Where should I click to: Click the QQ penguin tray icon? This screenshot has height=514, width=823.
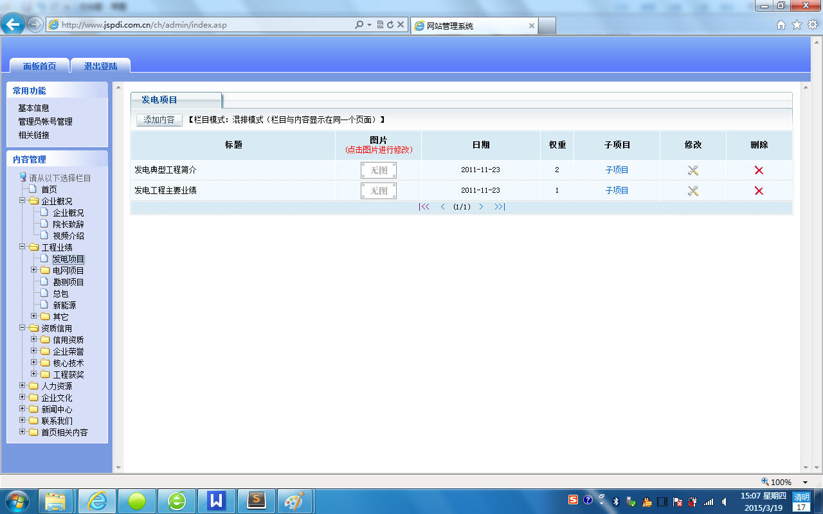tap(646, 501)
